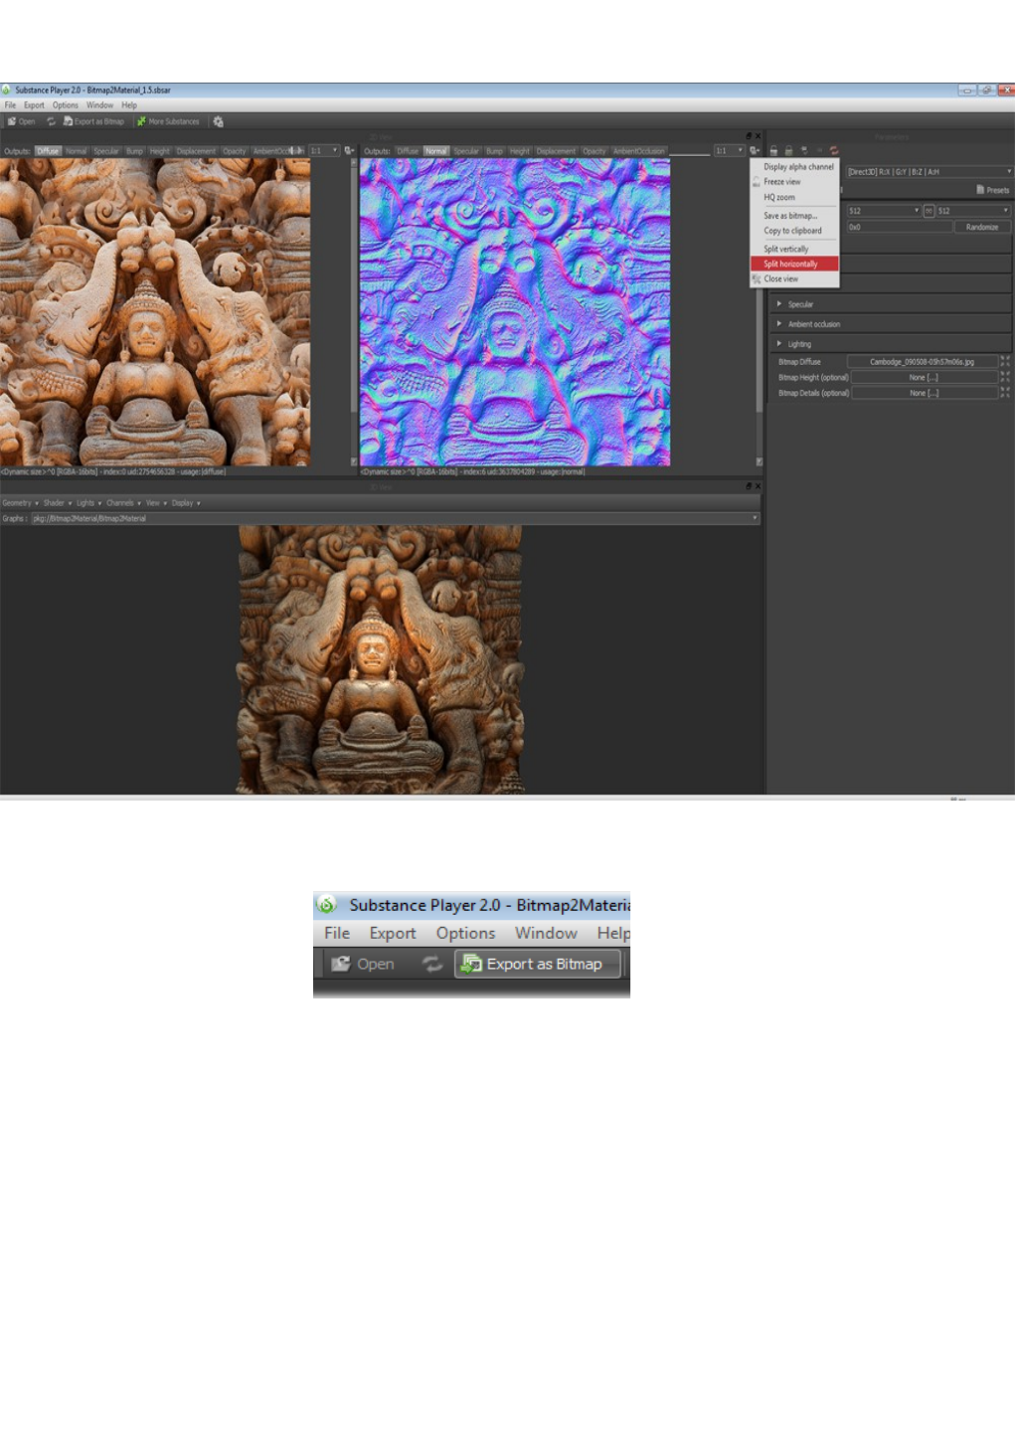The width and height of the screenshot is (1016, 1446).
Task: Open the 1:1 zoom dropdown in the Normal view
Action: (x=730, y=151)
